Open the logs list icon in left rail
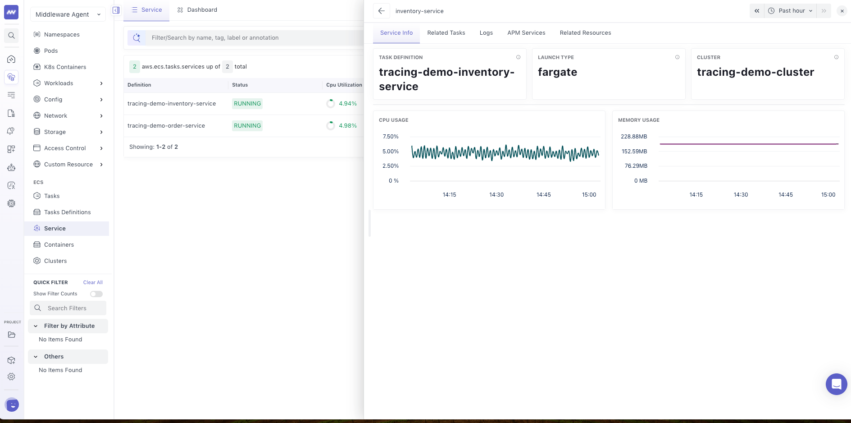851x423 pixels. coord(11,95)
